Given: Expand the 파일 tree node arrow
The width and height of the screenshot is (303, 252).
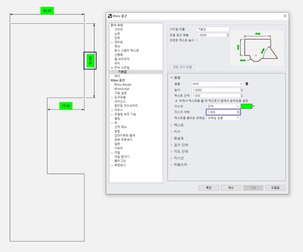Looking at the screenshot, I should pos(112,153).
